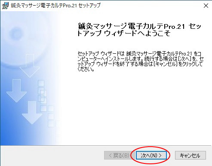Click the 次へ(N) > next button

pos(151,155)
